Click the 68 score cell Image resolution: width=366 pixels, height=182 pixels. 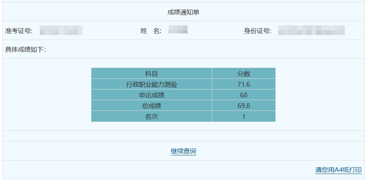coord(244,95)
